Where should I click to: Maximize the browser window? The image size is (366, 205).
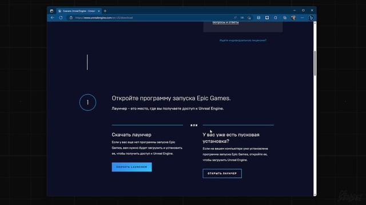pyautogui.click(x=303, y=10)
